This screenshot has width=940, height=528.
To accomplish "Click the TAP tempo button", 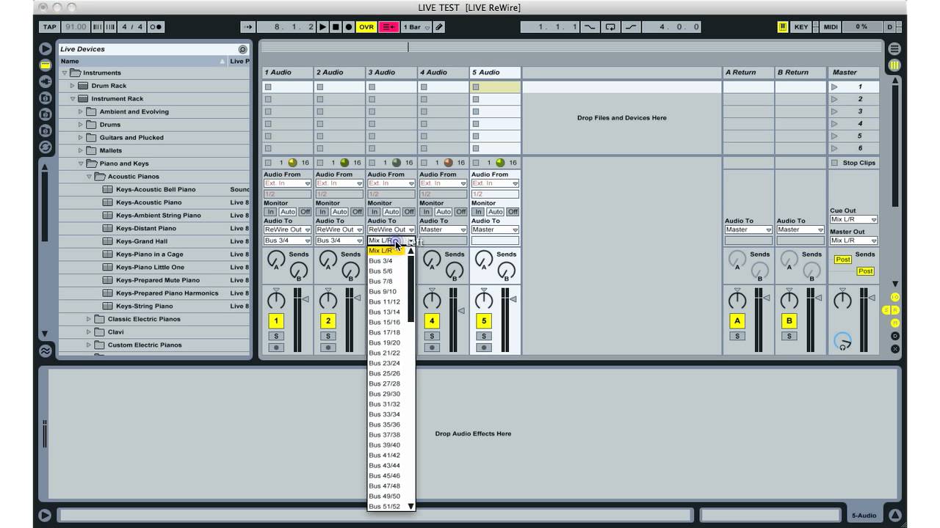I will coord(49,27).
